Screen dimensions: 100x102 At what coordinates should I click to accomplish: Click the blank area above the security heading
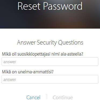click(x=50, y=34)
